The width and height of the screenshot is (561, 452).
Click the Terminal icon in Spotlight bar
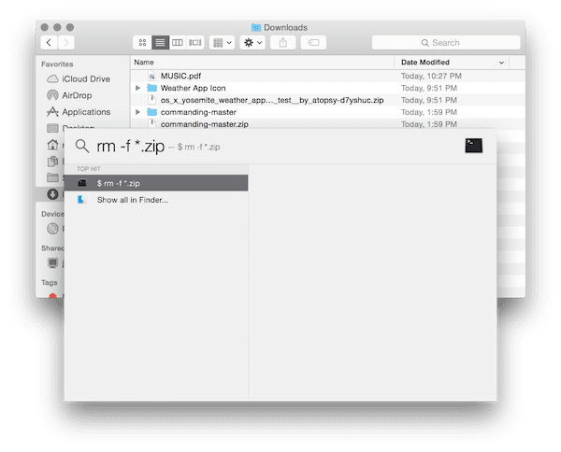click(x=474, y=146)
